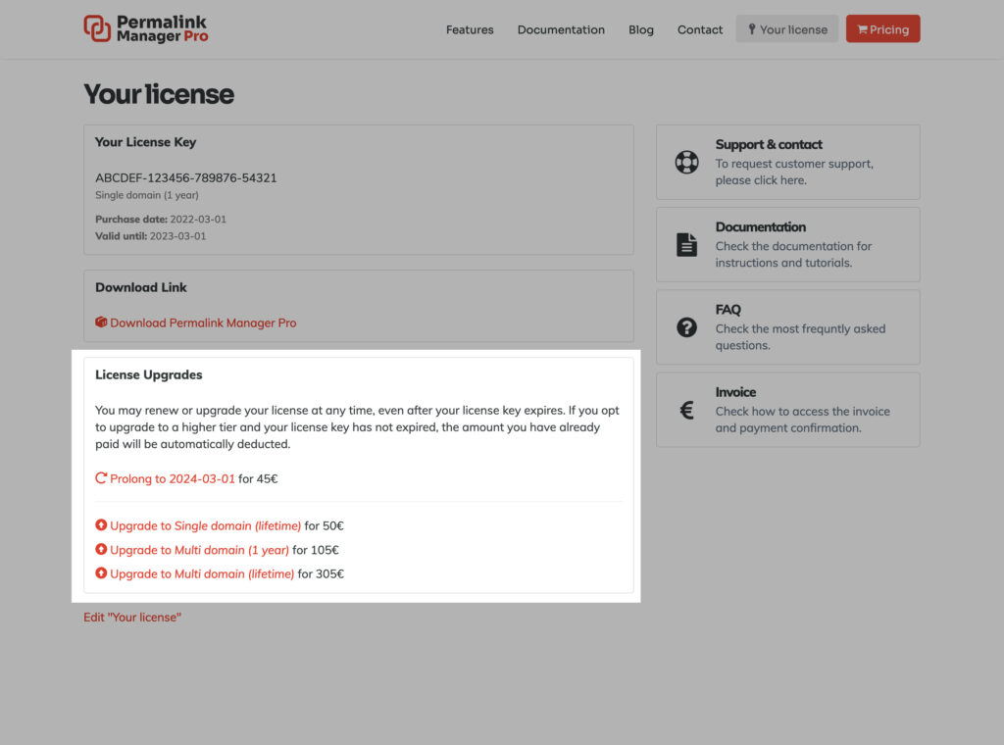
Task: Click the Your license nav button
Action: (787, 28)
